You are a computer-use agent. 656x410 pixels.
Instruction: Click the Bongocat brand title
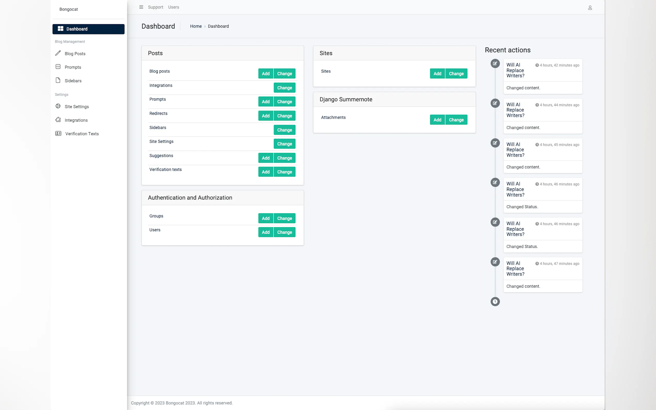point(69,9)
